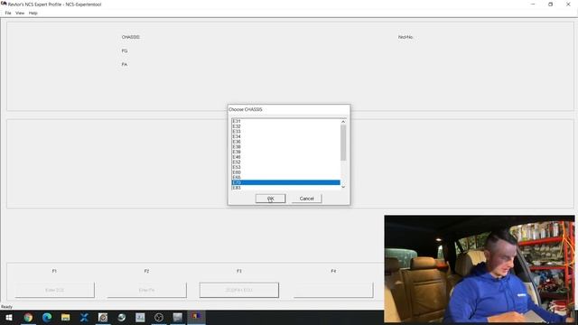Select chassis E33 from the list
This screenshot has width=578, height=325.
pyautogui.click(x=285, y=132)
